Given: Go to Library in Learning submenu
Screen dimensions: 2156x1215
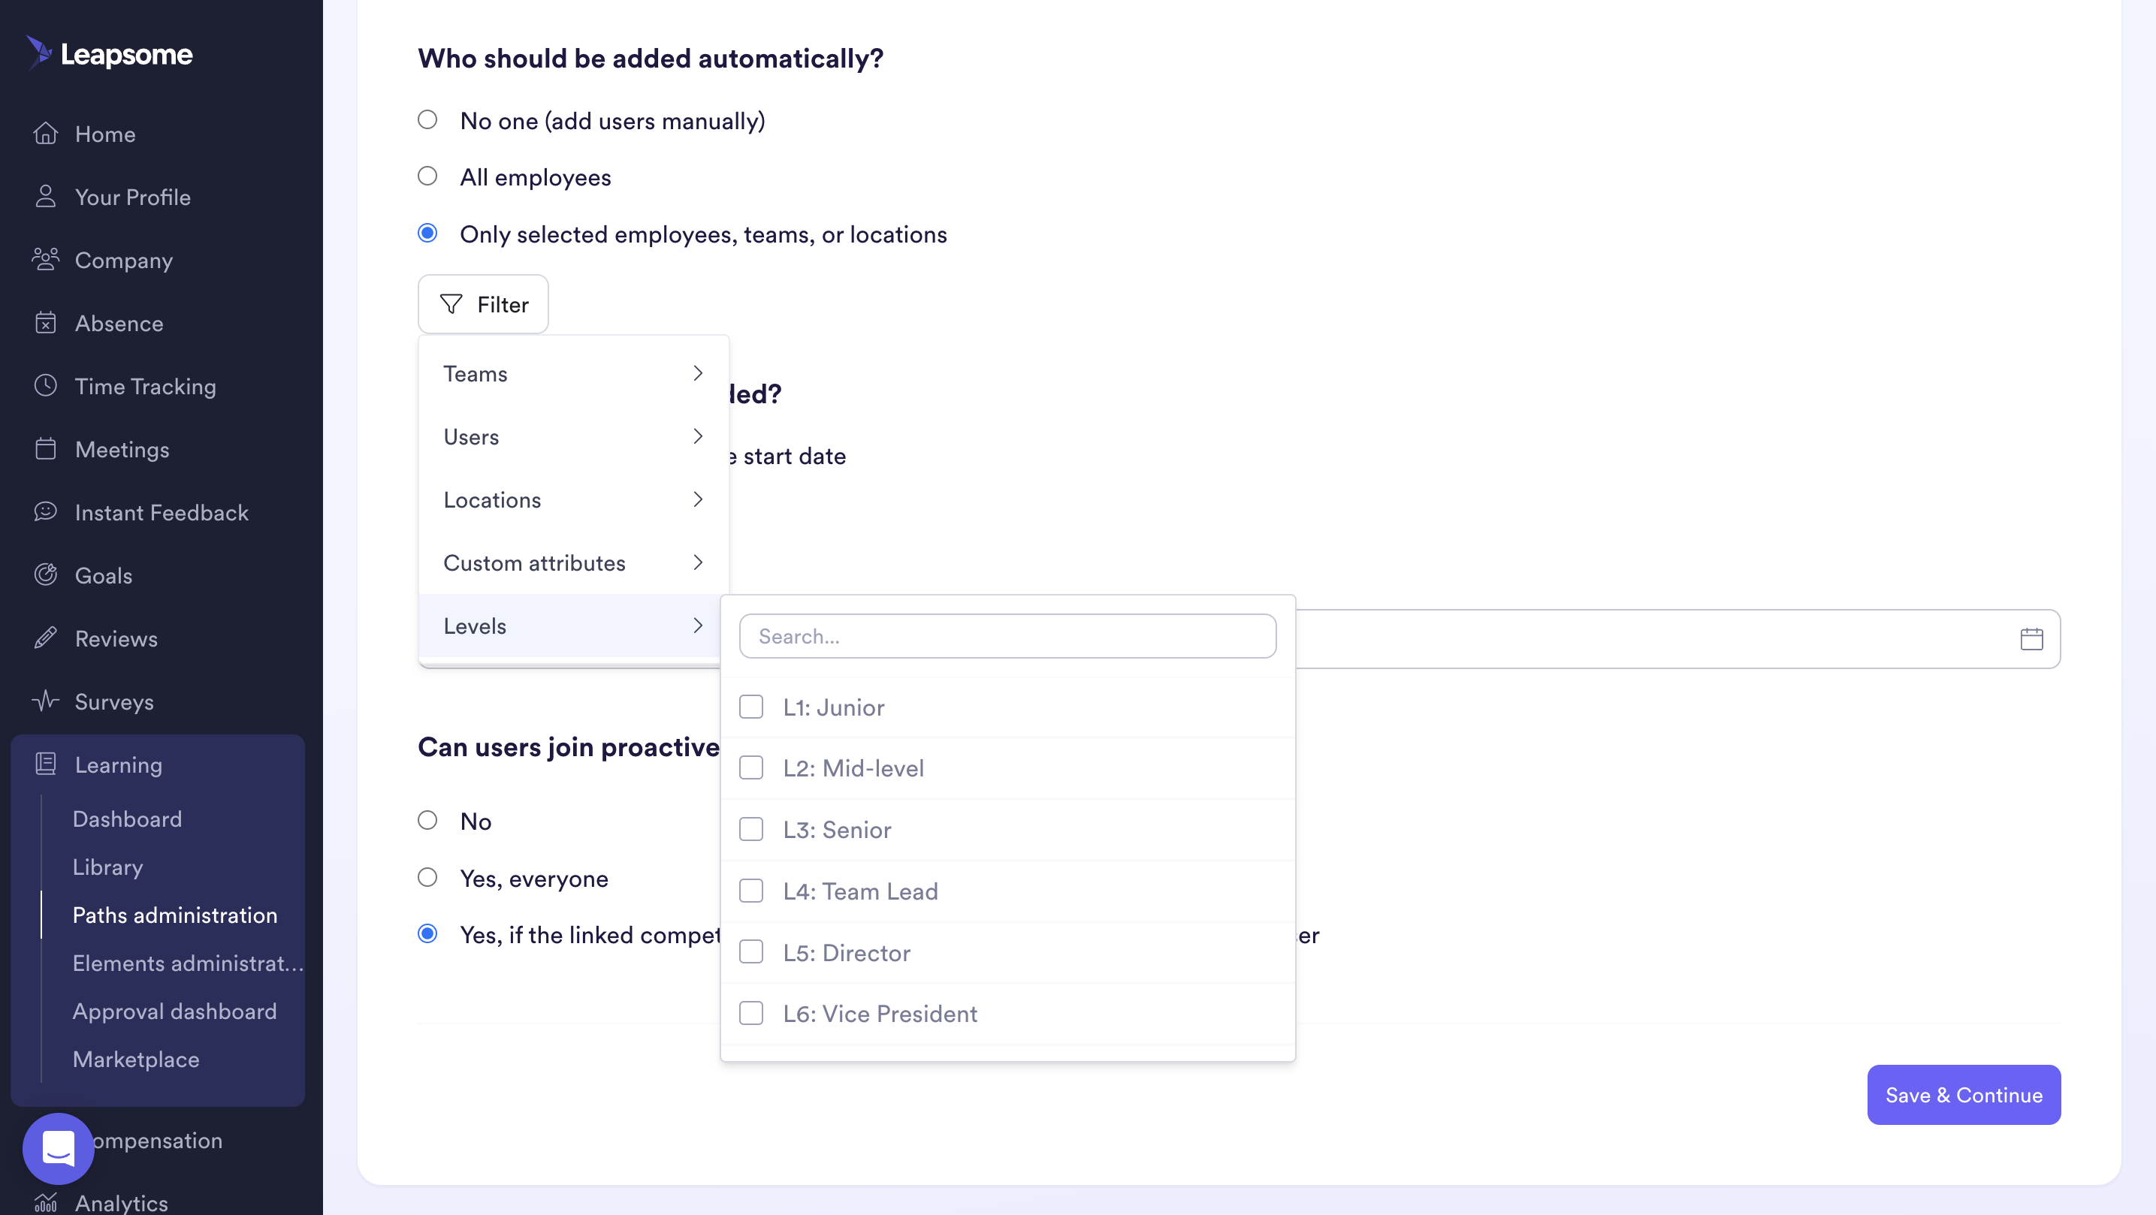Looking at the screenshot, I should tap(107, 867).
